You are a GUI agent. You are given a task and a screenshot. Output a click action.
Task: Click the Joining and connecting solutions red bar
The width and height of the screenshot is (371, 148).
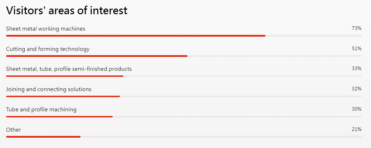[x=63, y=96]
